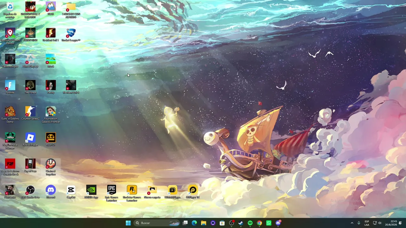Open the network quick settings icon

click(x=375, y=223)
